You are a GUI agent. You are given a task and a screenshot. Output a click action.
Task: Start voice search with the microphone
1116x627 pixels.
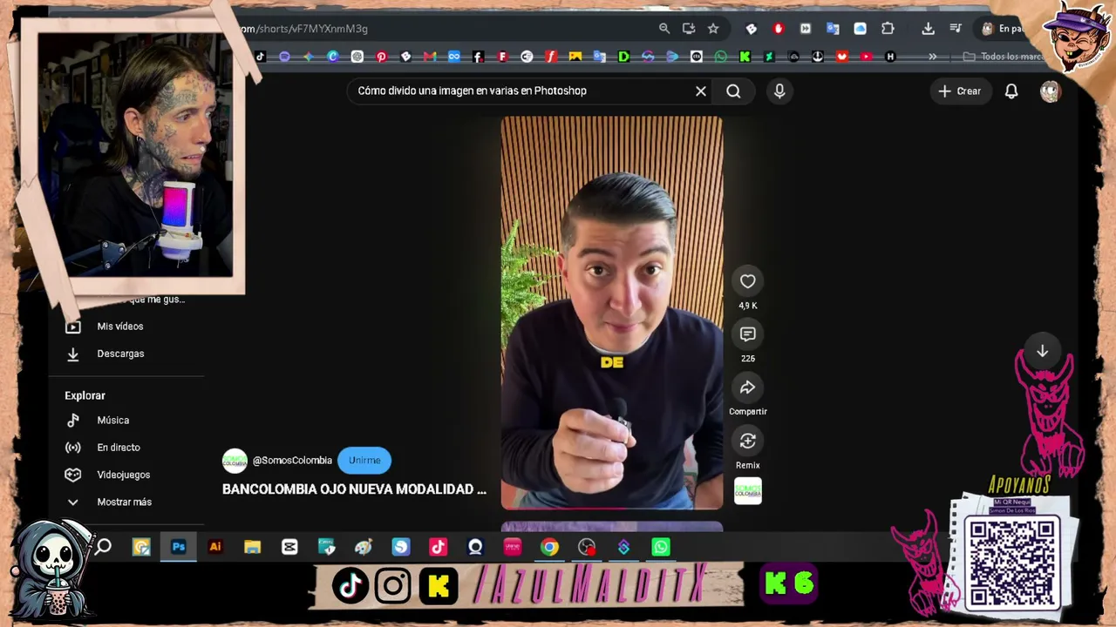point(779,91)
